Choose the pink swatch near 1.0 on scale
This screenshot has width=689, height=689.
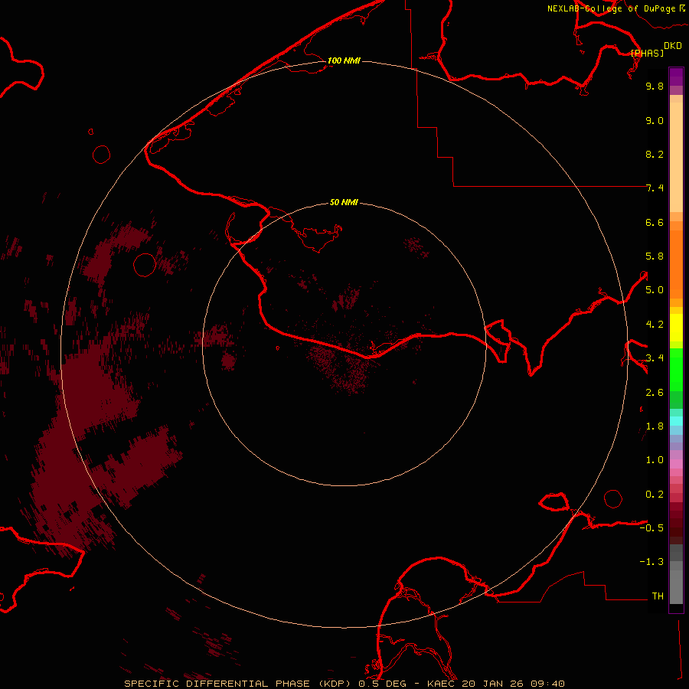676,464
